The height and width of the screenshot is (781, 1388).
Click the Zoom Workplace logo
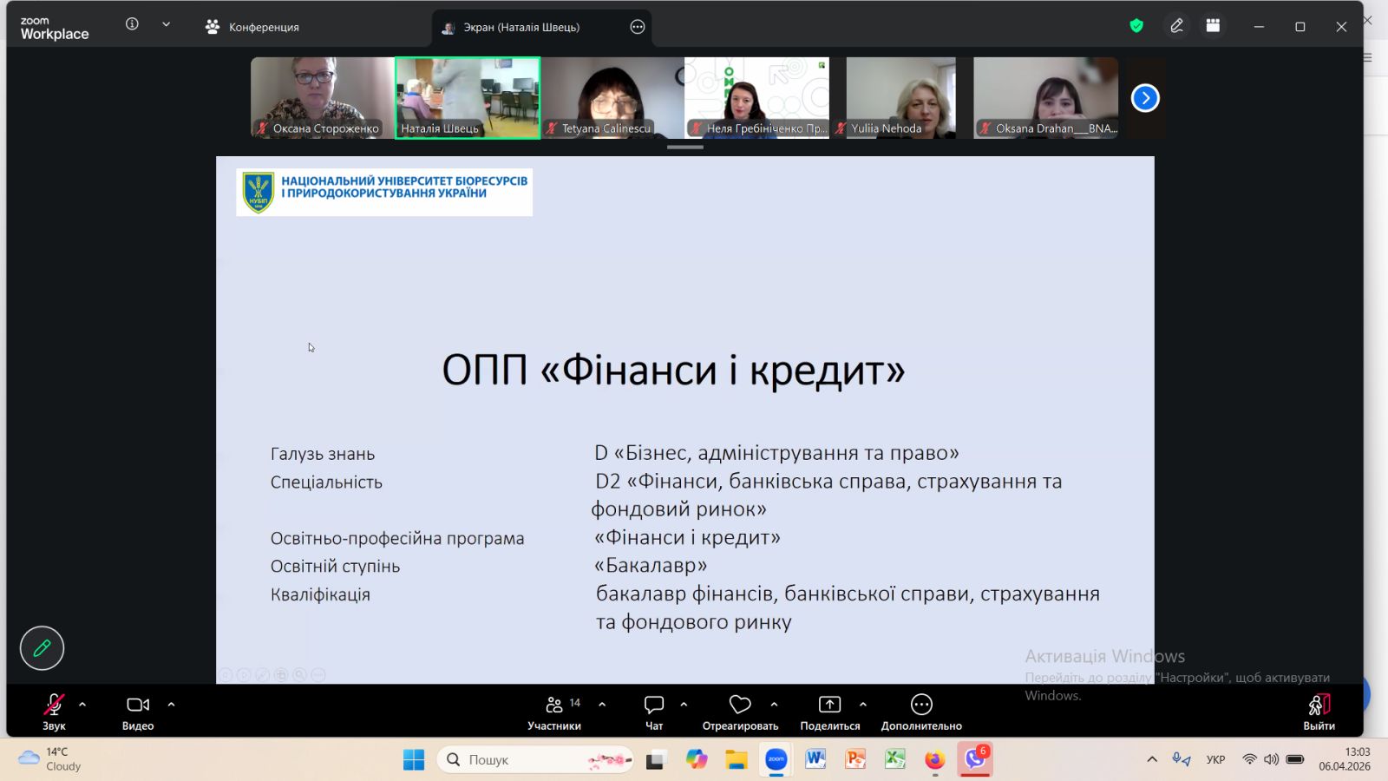tap(54, 28)
